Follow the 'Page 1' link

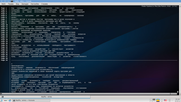point(4,8)
